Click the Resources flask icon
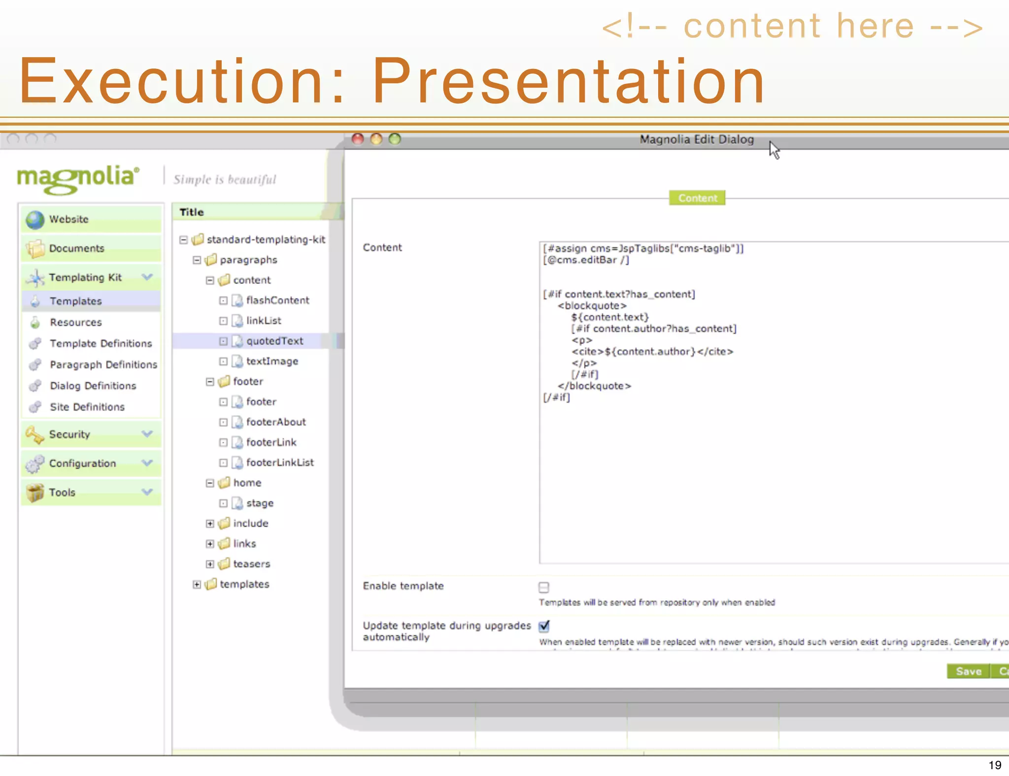1009x776 pixels. click(35, 323)
